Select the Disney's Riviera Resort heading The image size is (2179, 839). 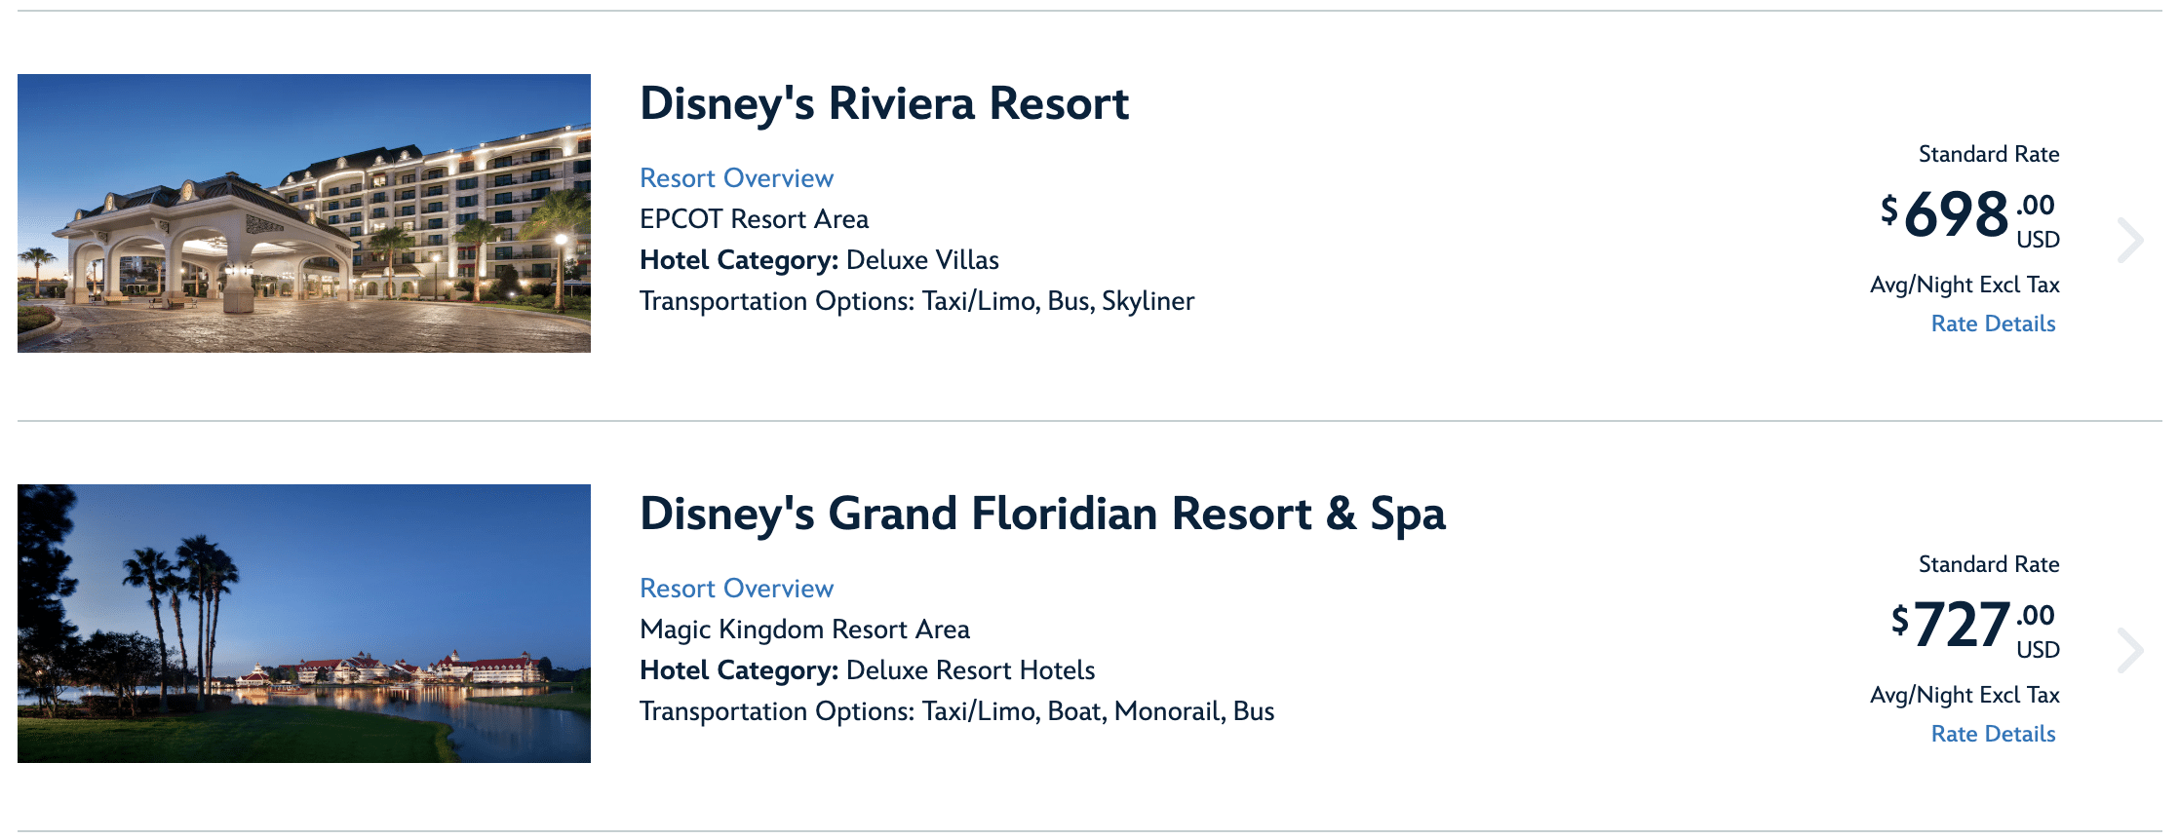(x=883, y=103)
